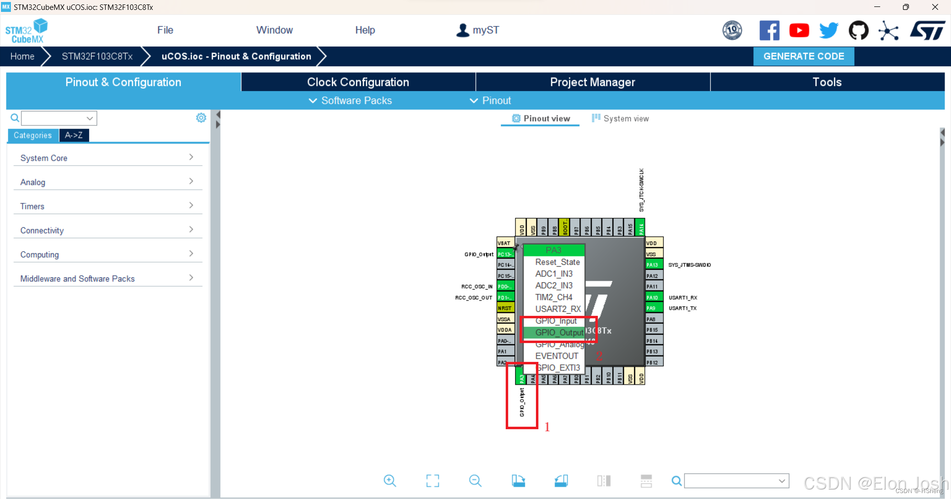Choose TIM2_CH4 in the PA3 menu
Image resolution: width=951 pixels, height=499 pixels.
(x=554, y=297)
